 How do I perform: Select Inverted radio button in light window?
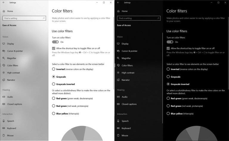(54, 69)
